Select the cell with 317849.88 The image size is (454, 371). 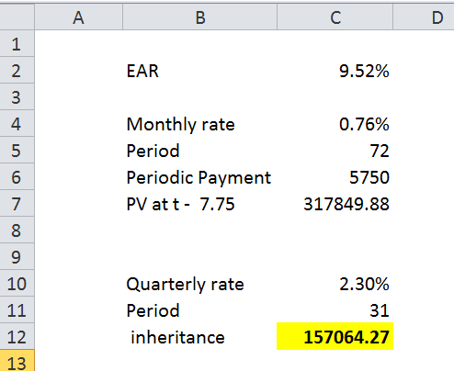click(335, 204)
